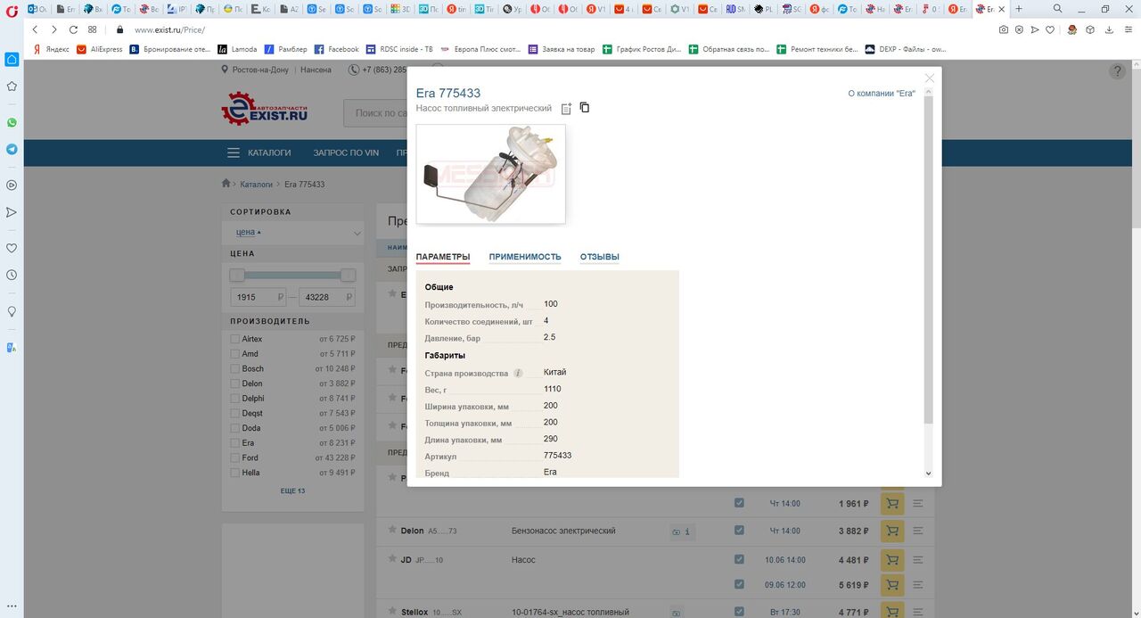The height and width of the screenshot is (618, 1141).
Task: Toggle the Doda manufacturer checkbox
Action: 235,428
